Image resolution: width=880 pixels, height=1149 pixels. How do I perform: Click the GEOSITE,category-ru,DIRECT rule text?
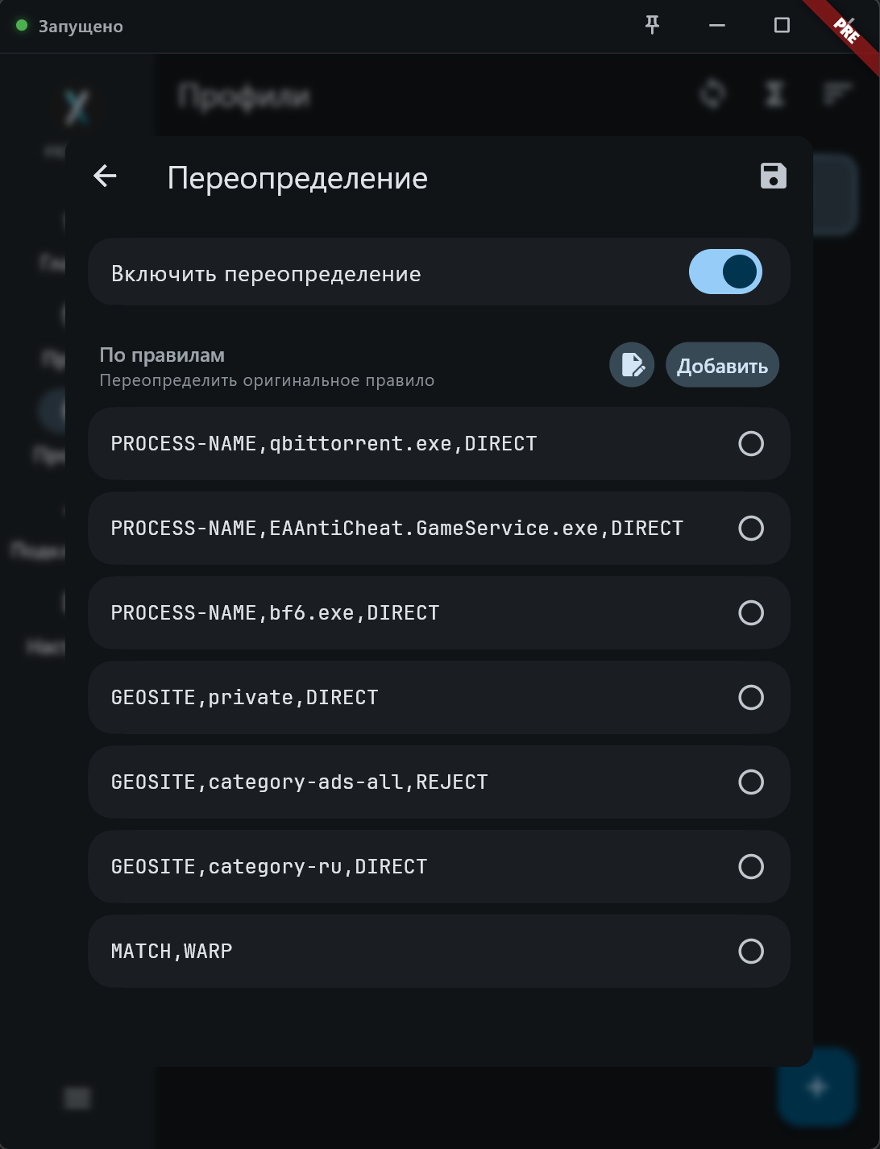pos(269,867)
